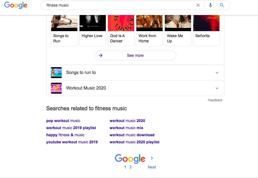Search for workout music mix
The image size is (258, 178).
(x=126, y=128)
